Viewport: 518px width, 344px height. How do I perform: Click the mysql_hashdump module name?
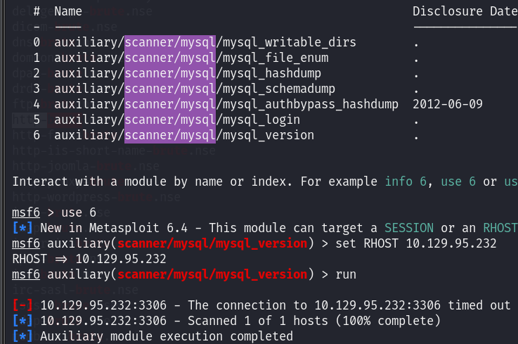pos(188,73)
